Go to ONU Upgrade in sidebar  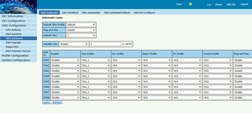point(19,43)
